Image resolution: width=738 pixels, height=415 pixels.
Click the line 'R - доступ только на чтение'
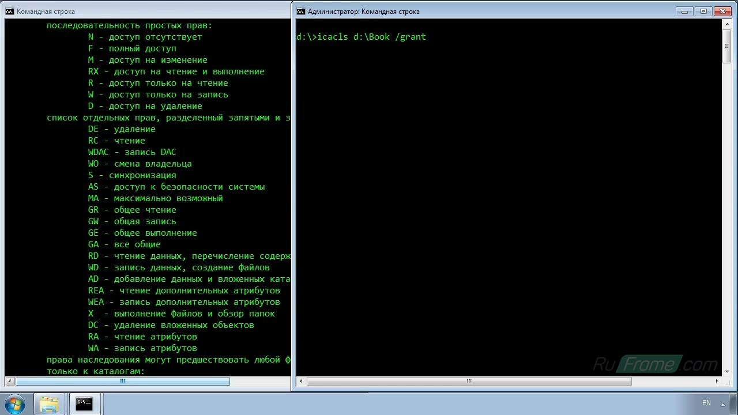pos(158,83)
